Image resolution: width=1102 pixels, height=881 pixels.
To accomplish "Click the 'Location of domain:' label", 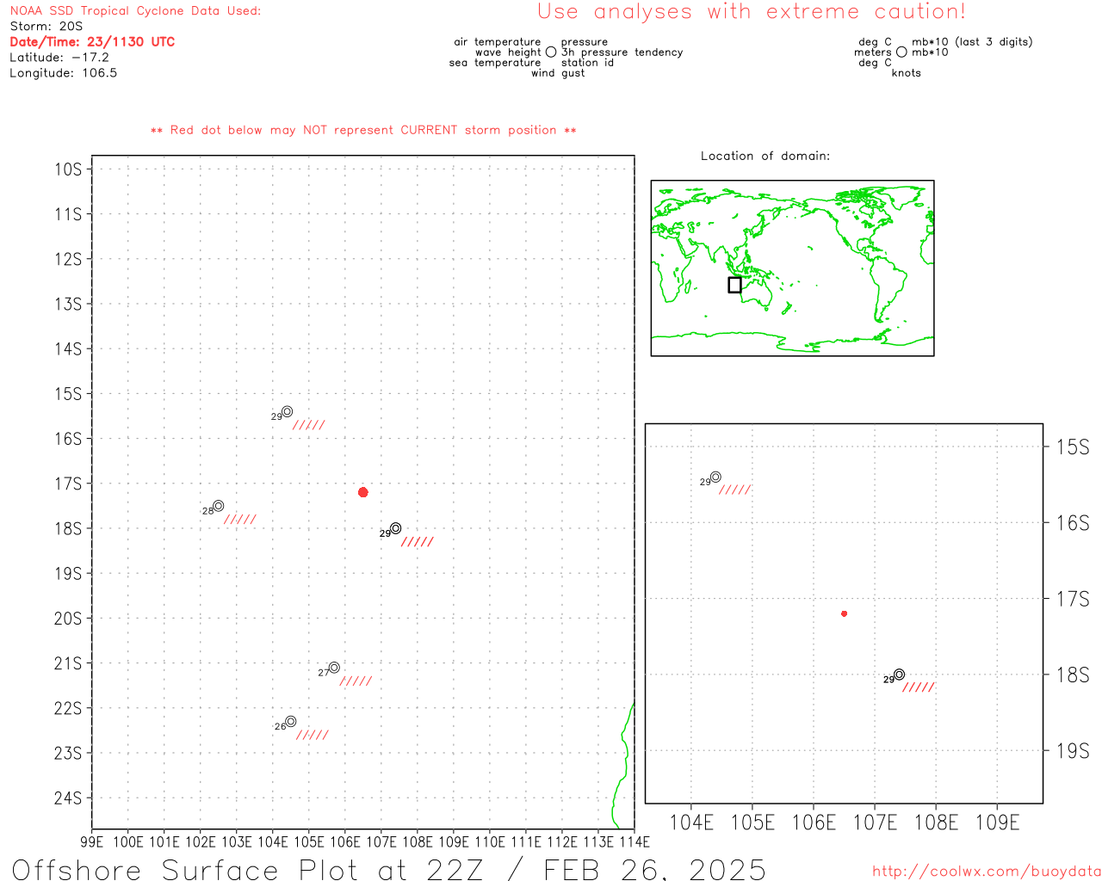I will pyautogui.click(x=765, y=156).
